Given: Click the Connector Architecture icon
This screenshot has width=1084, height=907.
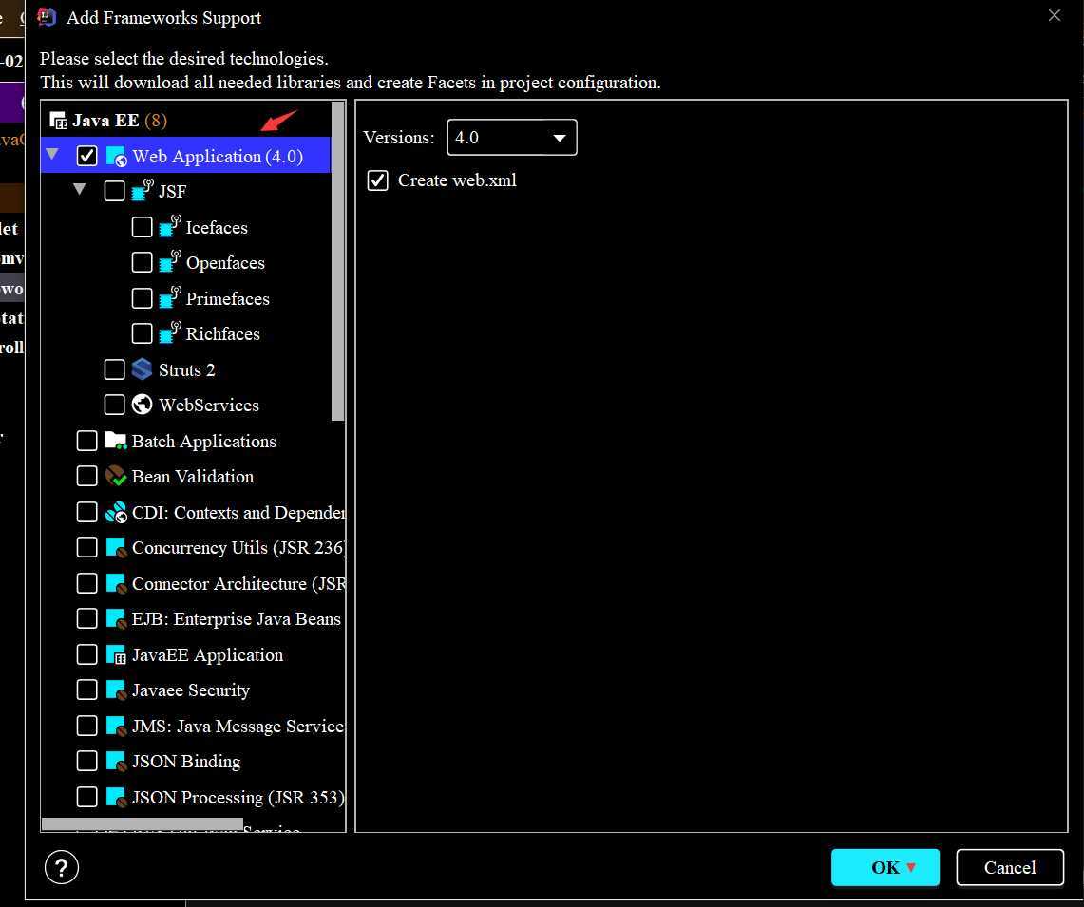Looking at the screenshot, I should click(116, 583).
